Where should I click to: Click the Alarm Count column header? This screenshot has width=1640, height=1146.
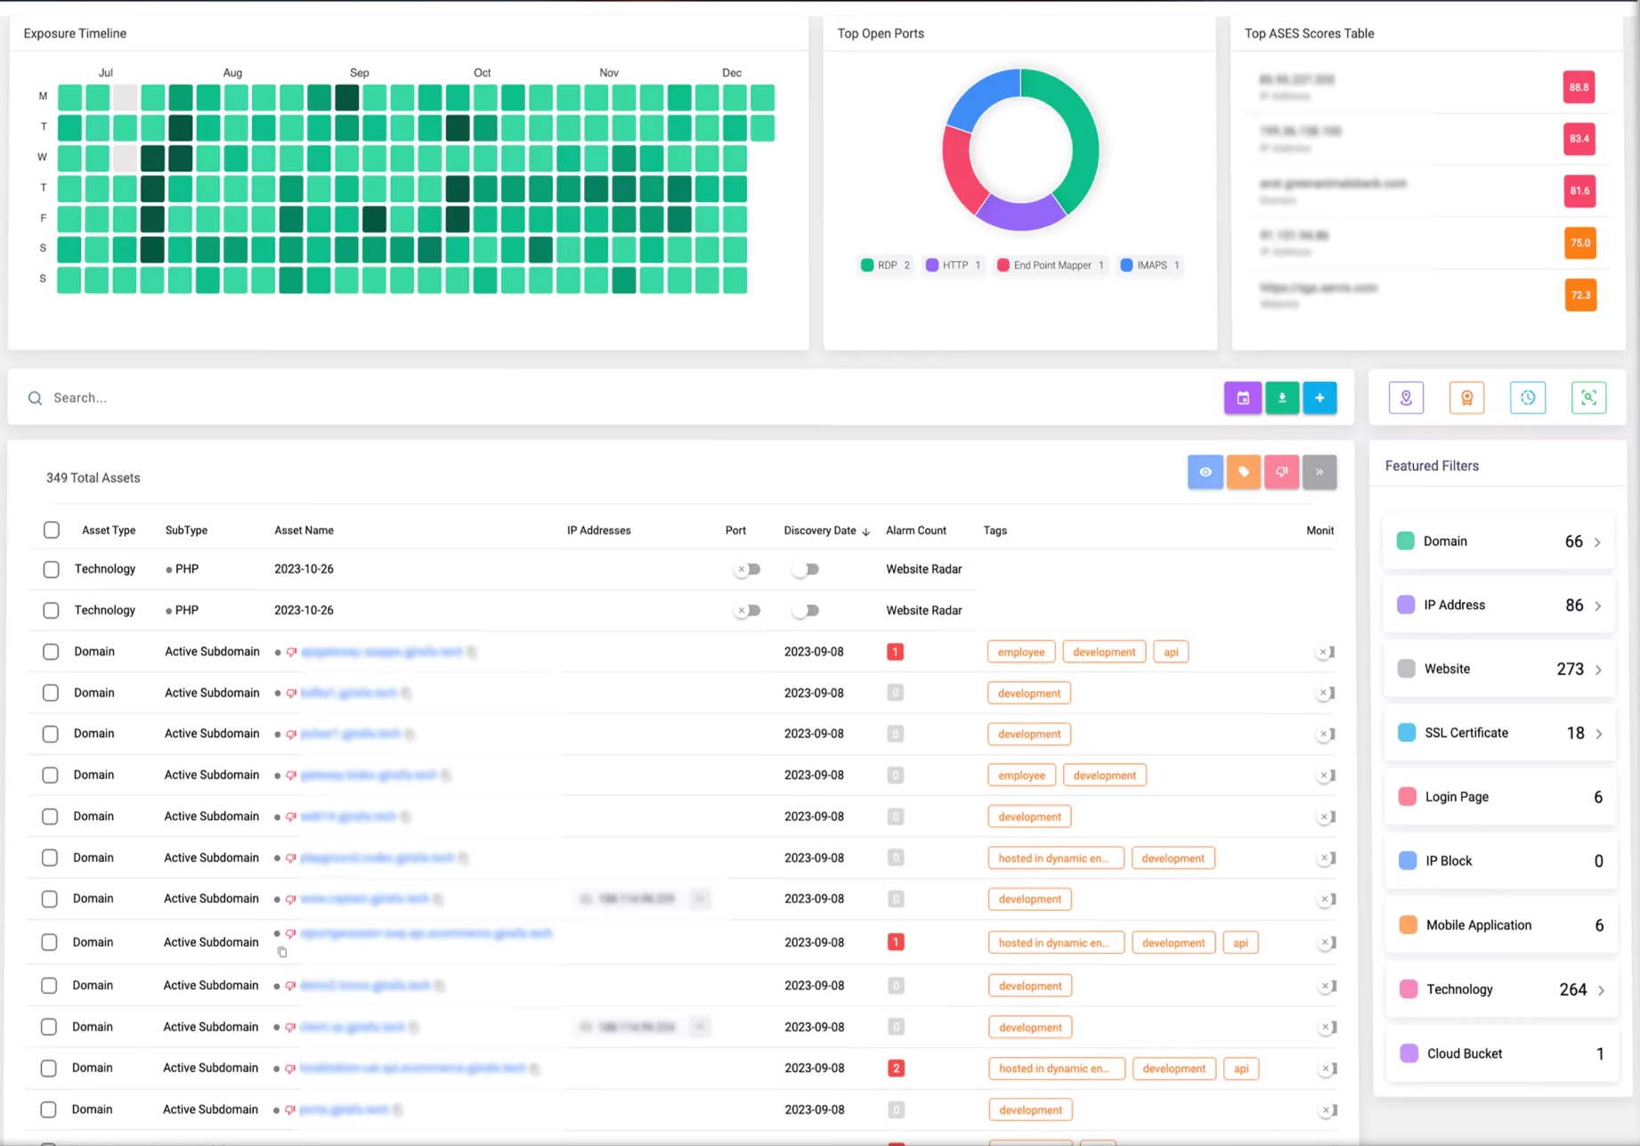[916, 530]
